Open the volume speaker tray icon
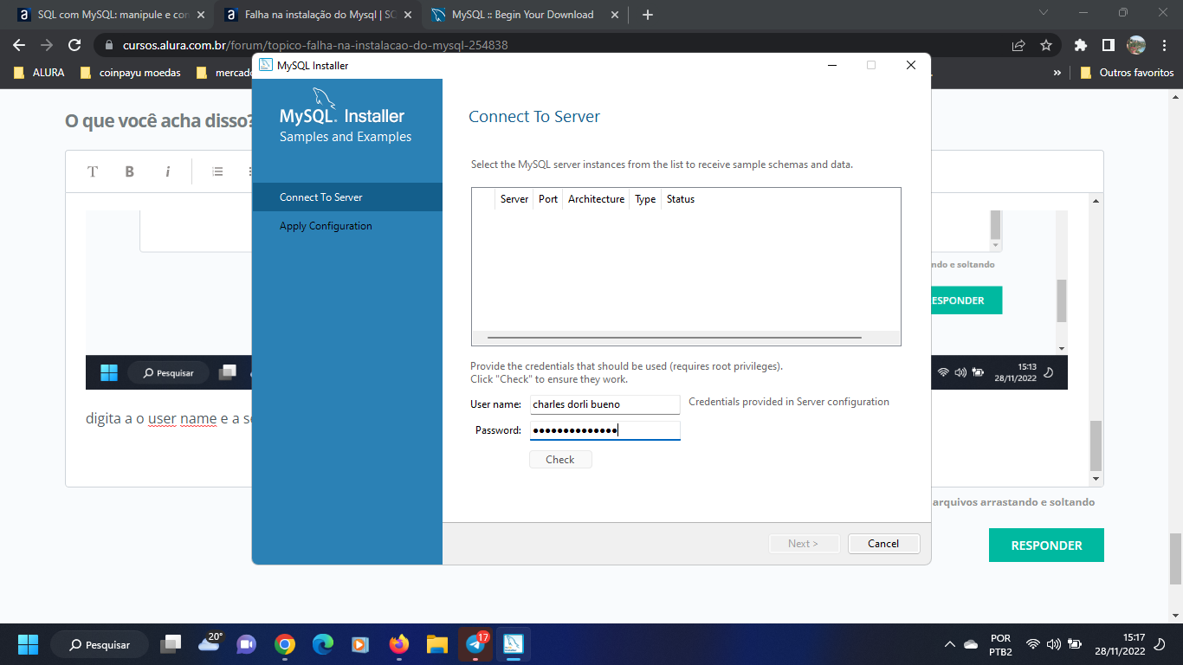 point(1054,644)
